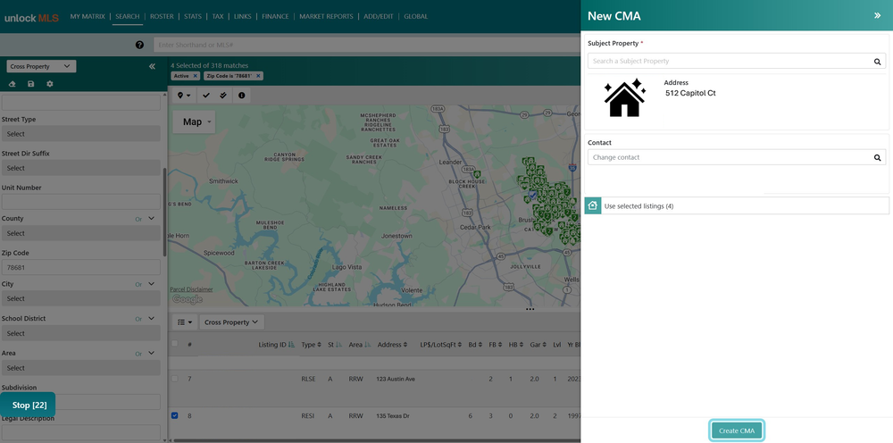Open the Street Dir Suffix select field
This screenshot has width=893, height=443.
pyautogui.click(x=80, y=168)
